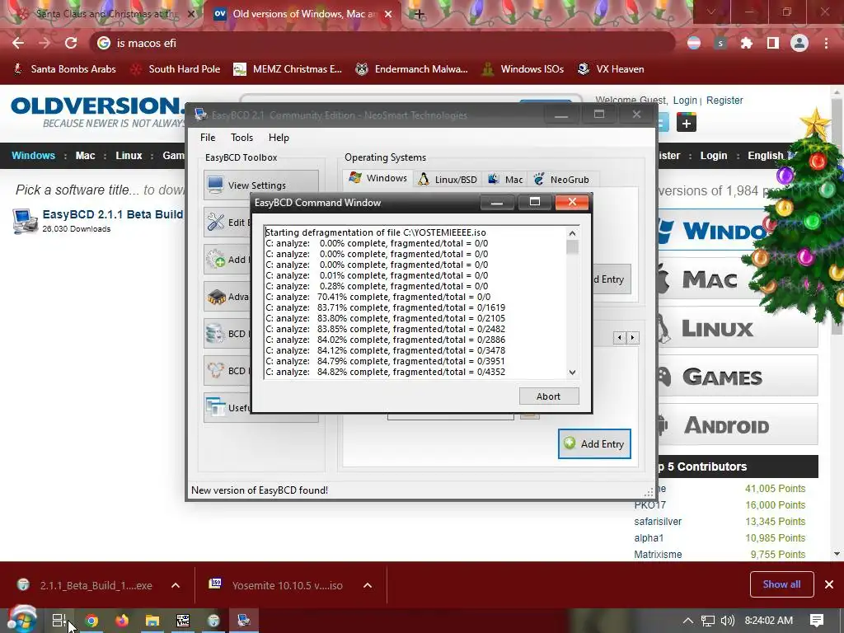The width and height of the screenshot is (844, 633).
Task: Open the File menu in EasyBCD
Action: point(208,138)
